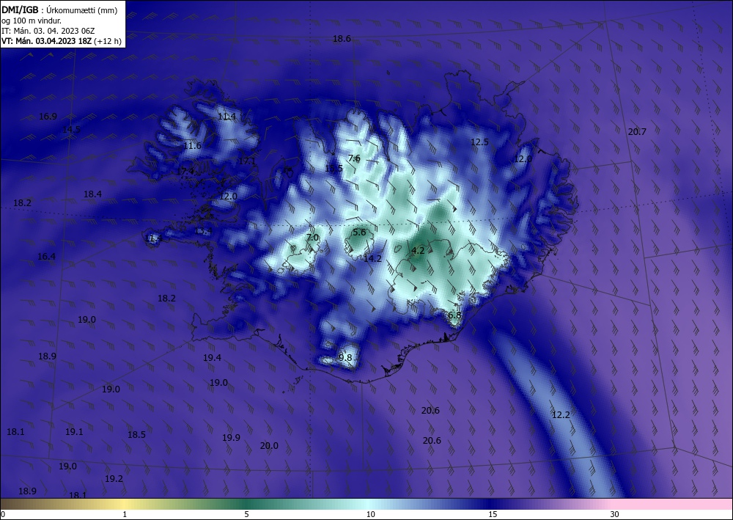Click the '30' label on the color scale
733x520 pixels.
pos(614,514)
